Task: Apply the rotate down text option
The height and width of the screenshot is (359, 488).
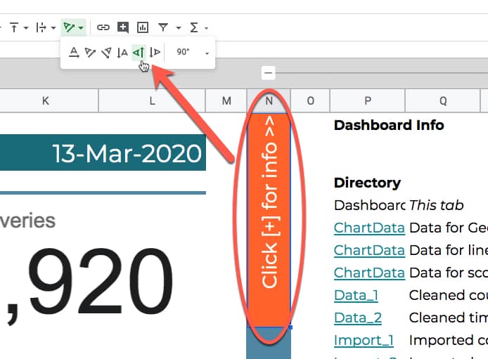Action: coord(155,52)
